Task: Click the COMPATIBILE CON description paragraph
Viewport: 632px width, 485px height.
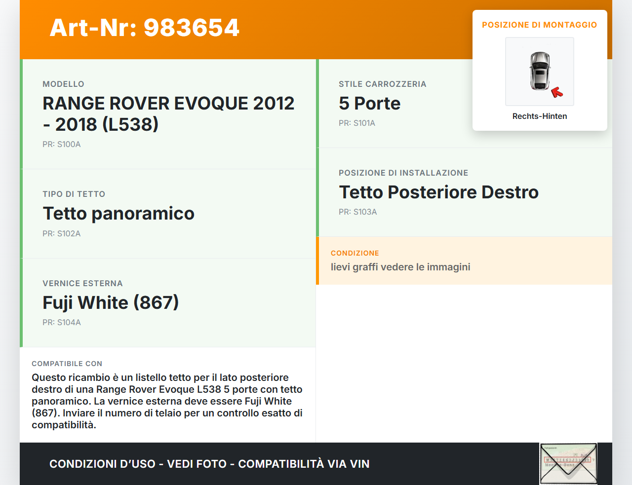Action: [167, 401]
